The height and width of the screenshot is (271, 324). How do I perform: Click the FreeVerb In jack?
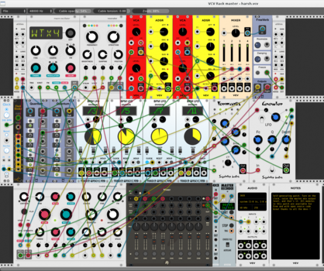tap(262, 29)
